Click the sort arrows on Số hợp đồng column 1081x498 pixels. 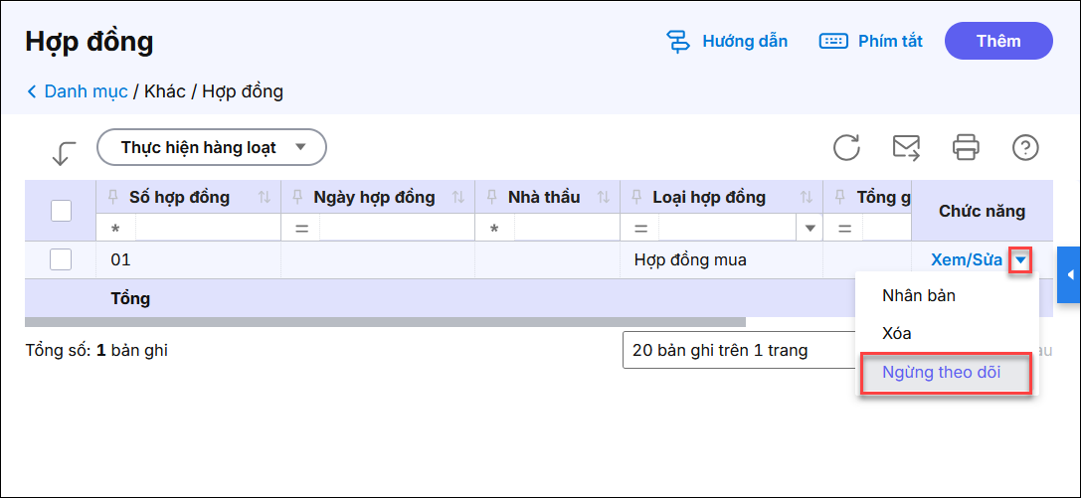[265, 197]
